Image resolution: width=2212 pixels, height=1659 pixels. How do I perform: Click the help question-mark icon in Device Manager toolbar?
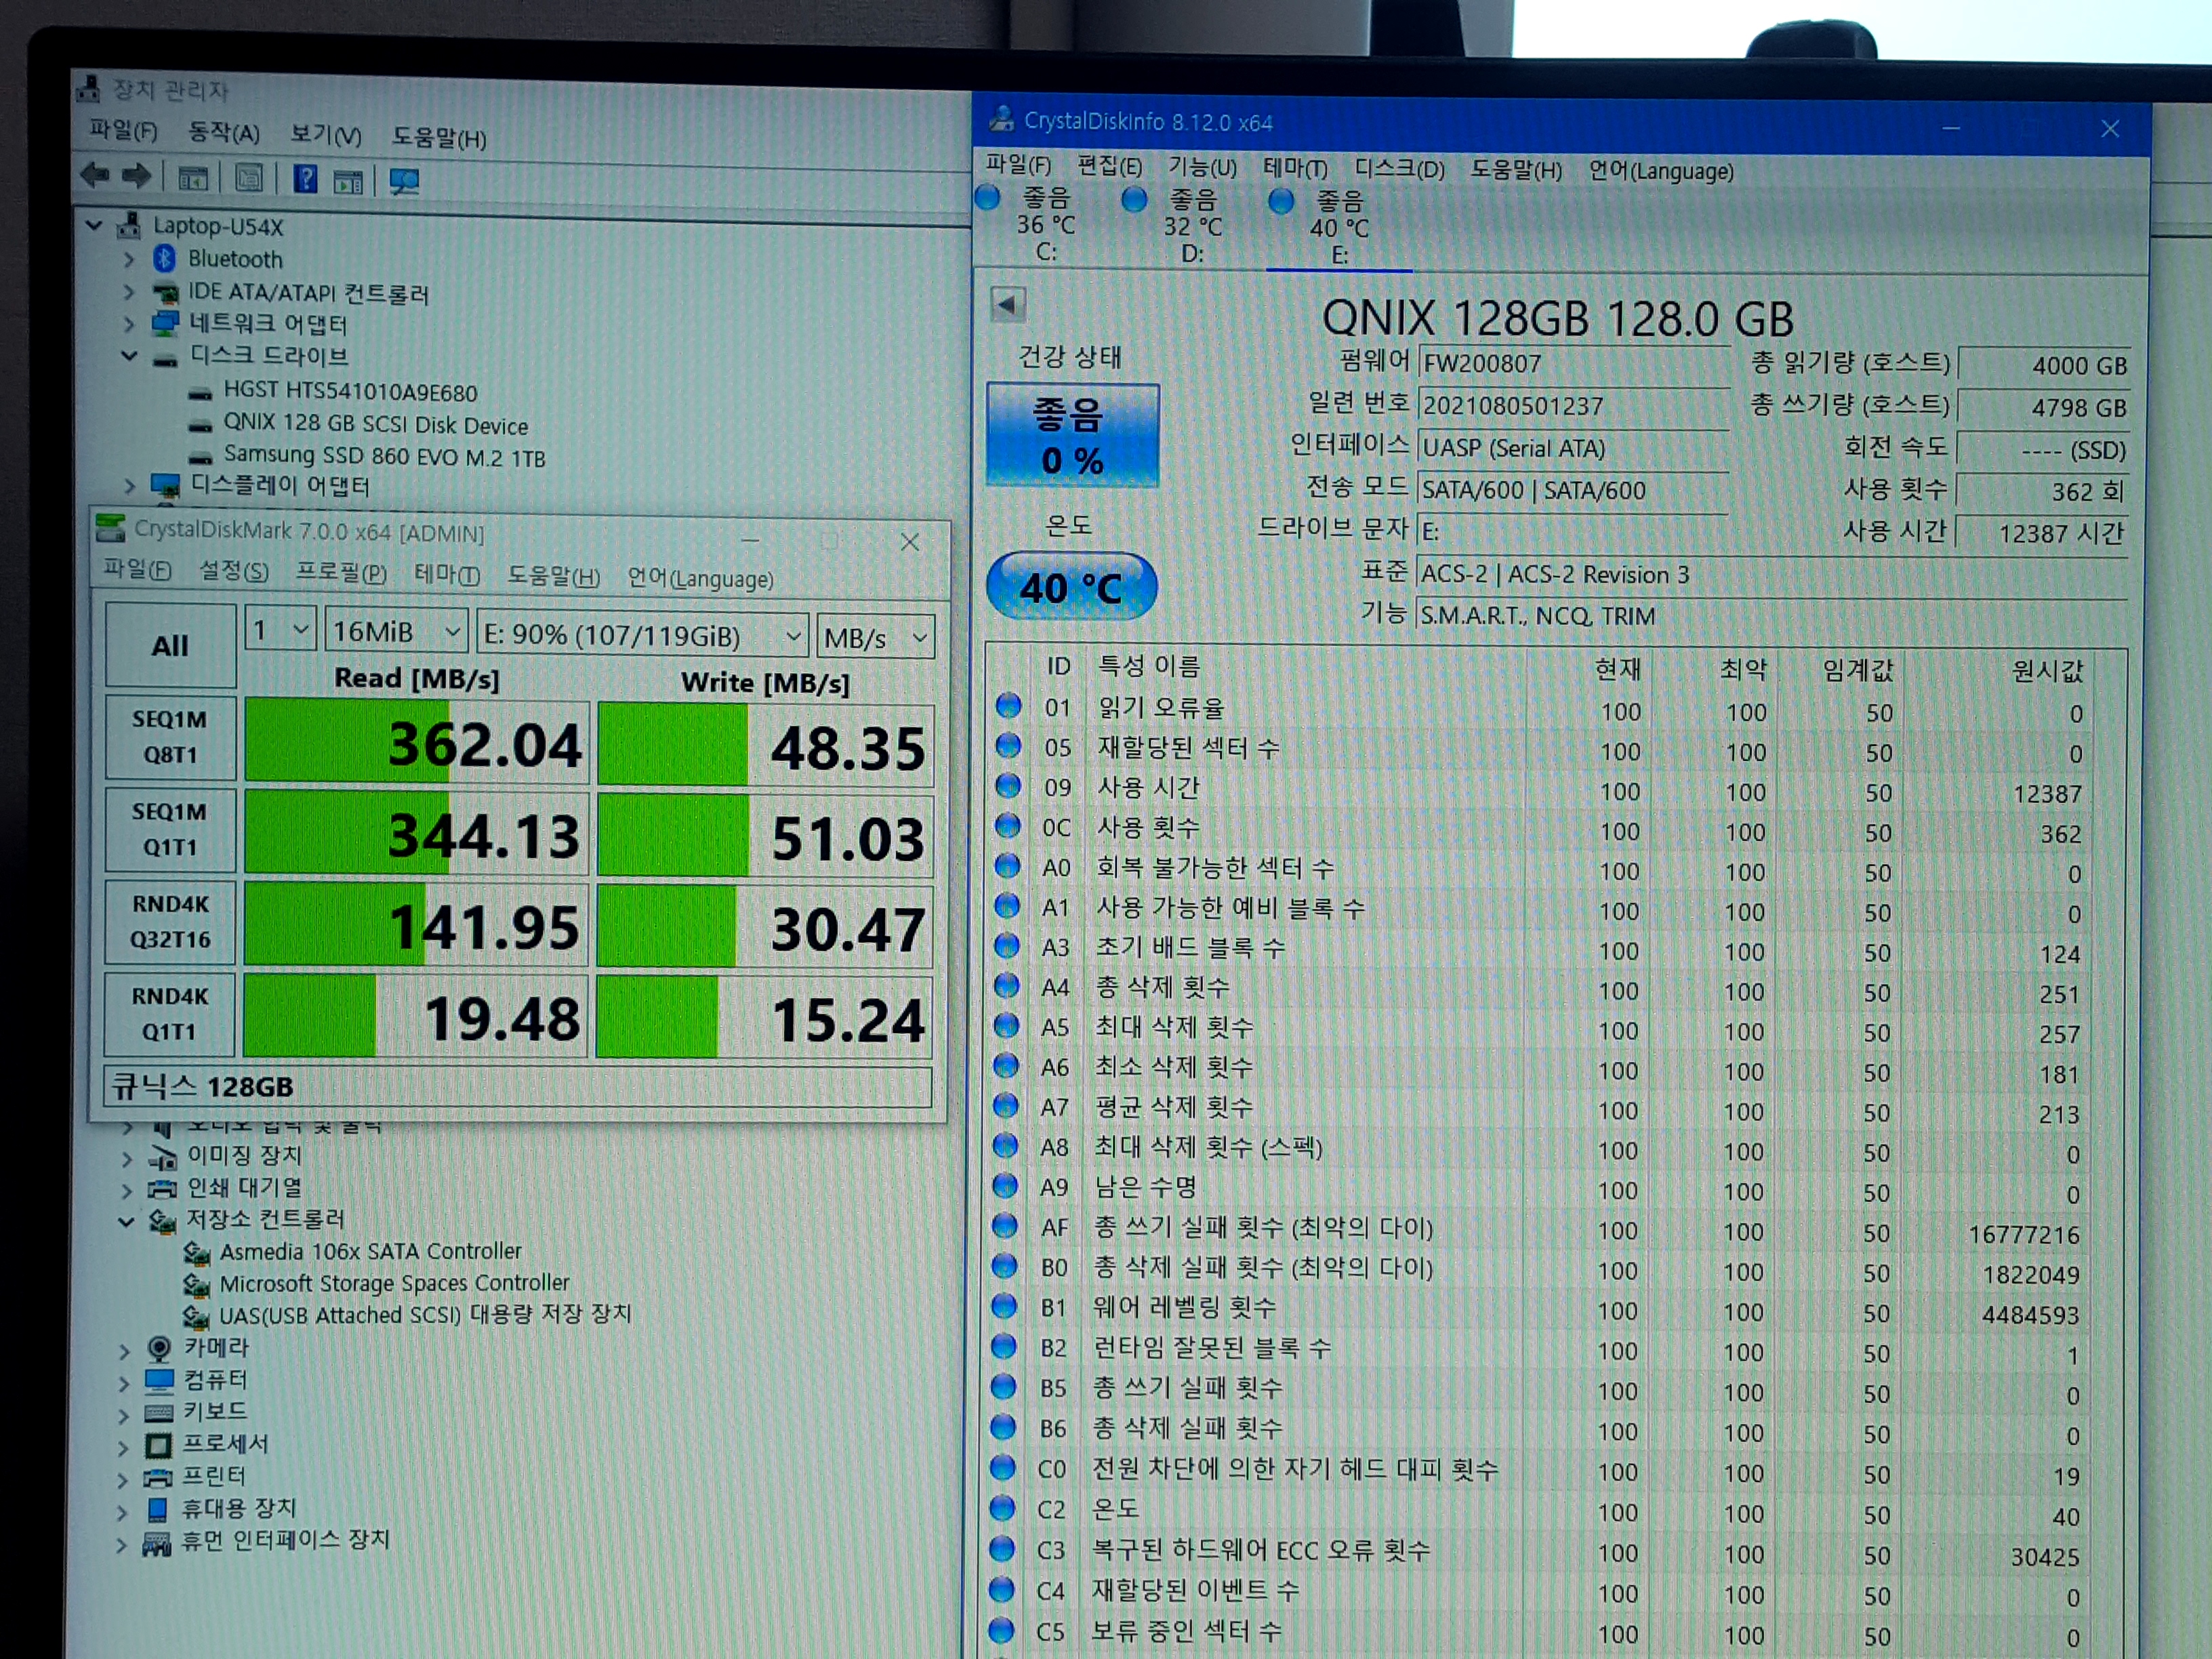pyautogui.click(x=305, y=179)
